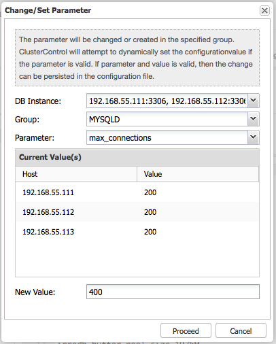Select host 192.168.55.111 row
The image size is (276, 344).
click(x=137, y=192)
